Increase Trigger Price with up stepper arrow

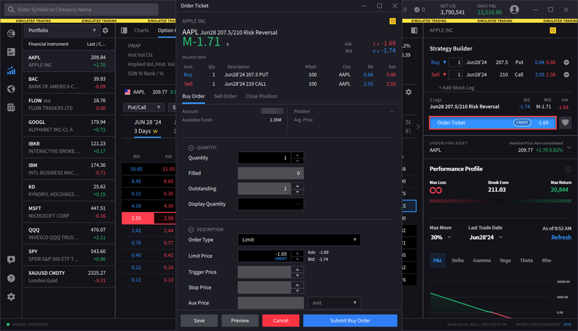(297, 269)
